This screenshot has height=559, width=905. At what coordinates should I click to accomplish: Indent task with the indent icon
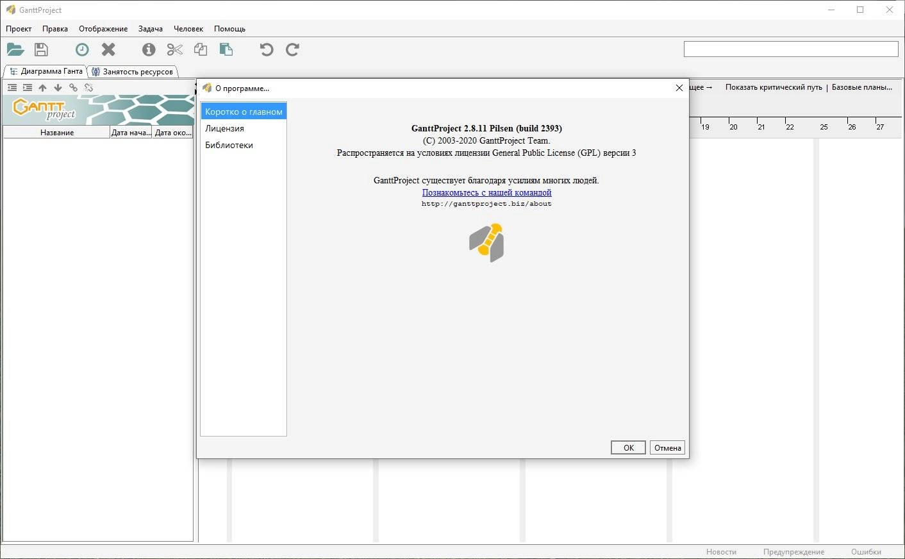tap(27, 87)
